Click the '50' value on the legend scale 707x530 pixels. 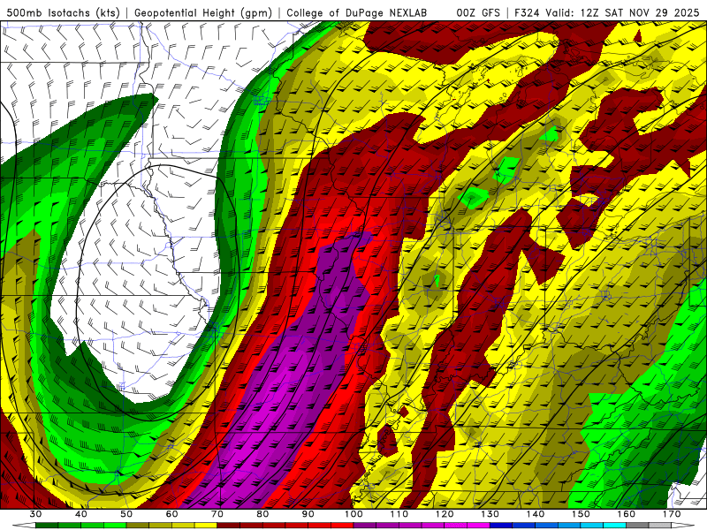[x=126, y=514]
